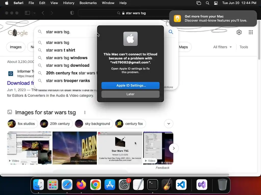Open Terminal from the Dock

click(153, 185)
